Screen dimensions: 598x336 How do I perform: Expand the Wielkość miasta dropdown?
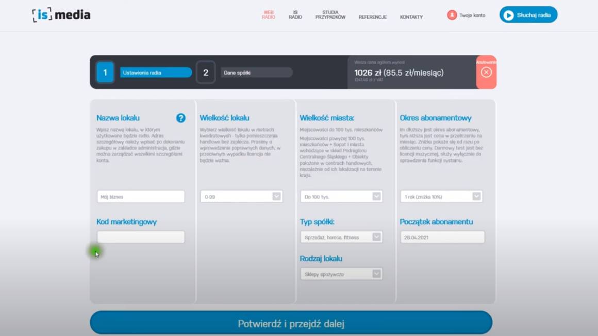pyautogui.click(x=341, y=197)
